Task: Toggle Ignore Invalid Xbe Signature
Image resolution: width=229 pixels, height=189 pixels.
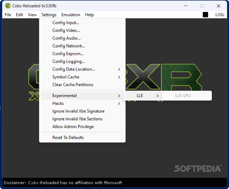Action: pyautogui.click(x=82, y=111)
